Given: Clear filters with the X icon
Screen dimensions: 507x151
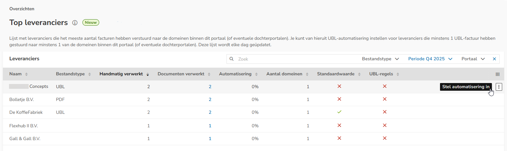Looking at the screenshot, I should click(x=494, y=59).
